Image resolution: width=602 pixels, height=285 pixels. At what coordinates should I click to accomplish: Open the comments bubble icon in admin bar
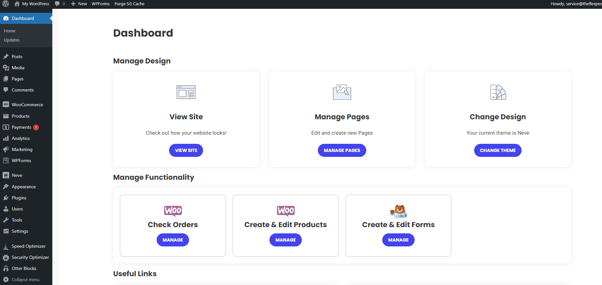click(x=58, y=4)
